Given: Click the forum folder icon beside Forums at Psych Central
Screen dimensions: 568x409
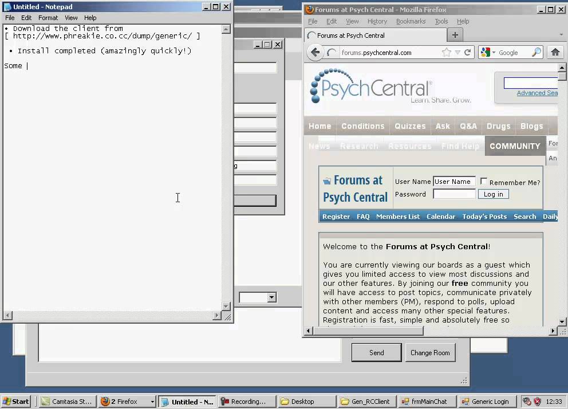Looking at the screenshot, I should pos(327,180).
